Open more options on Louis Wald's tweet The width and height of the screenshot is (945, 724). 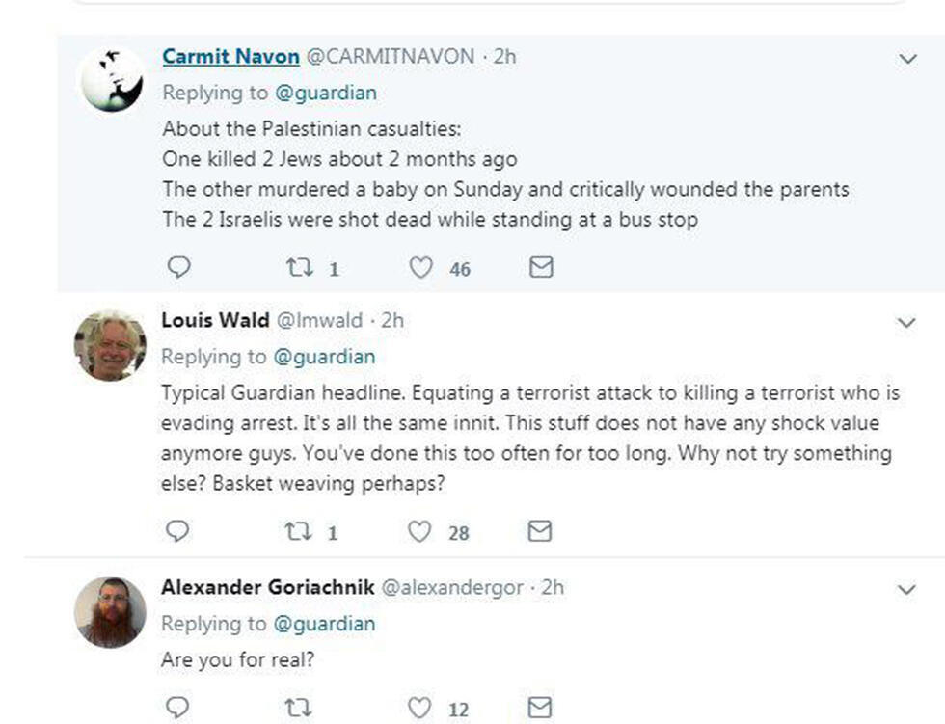pos(906,323)
